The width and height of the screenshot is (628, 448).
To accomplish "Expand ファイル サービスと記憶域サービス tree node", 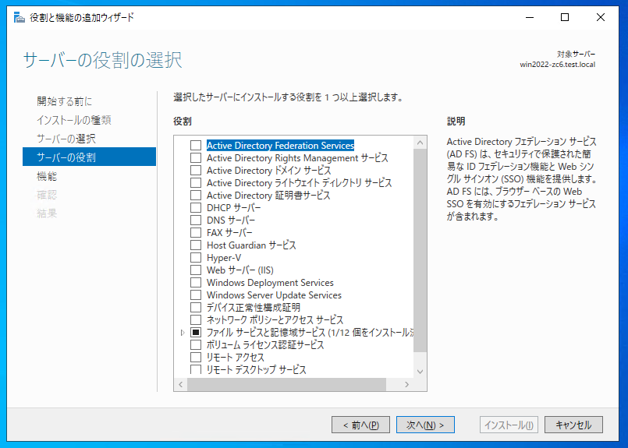I will (x=183, y=333).
